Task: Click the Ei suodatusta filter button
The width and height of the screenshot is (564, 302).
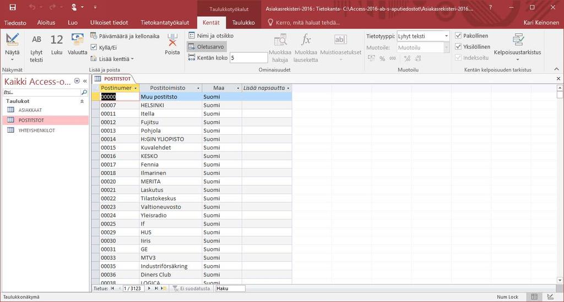Action: pyautogui.click(x=191, y=288)
